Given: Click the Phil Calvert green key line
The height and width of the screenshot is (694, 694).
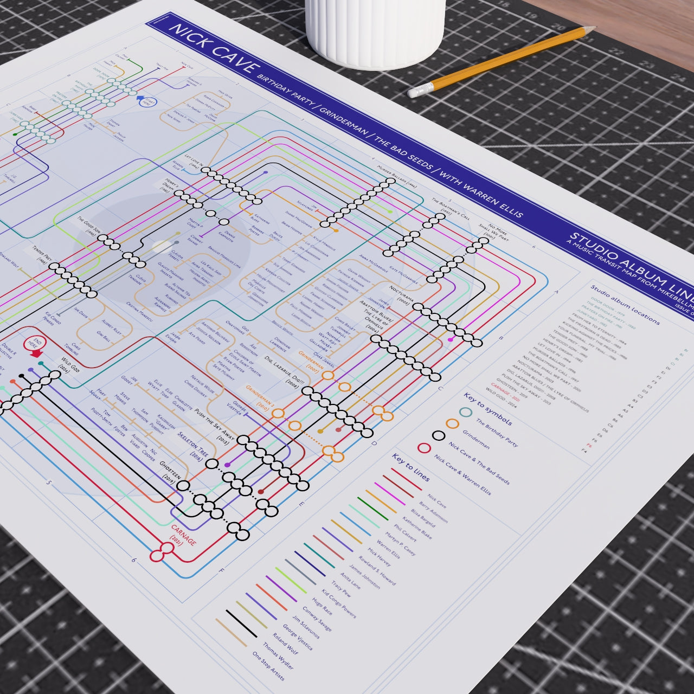Looking at the screenshot, I should click(372, 507).
